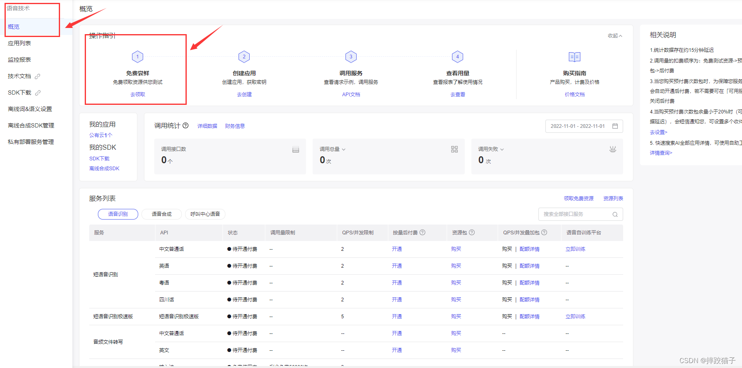The height and width of the screenshot is (368, 742).
Task: Click the link icon beside 技术文档
Action: coord(37,76)
